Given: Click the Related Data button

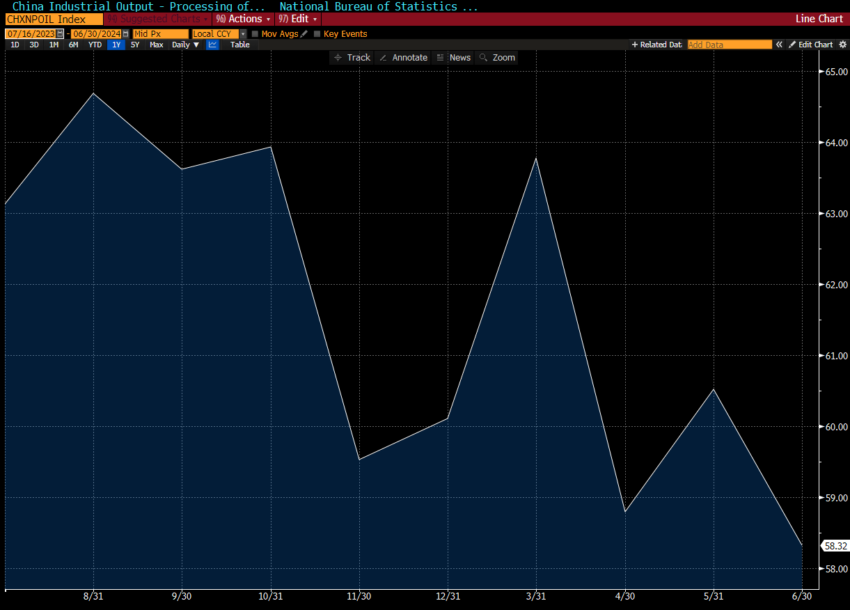Looking at the screenshot, I should click(x=656, y=45).
